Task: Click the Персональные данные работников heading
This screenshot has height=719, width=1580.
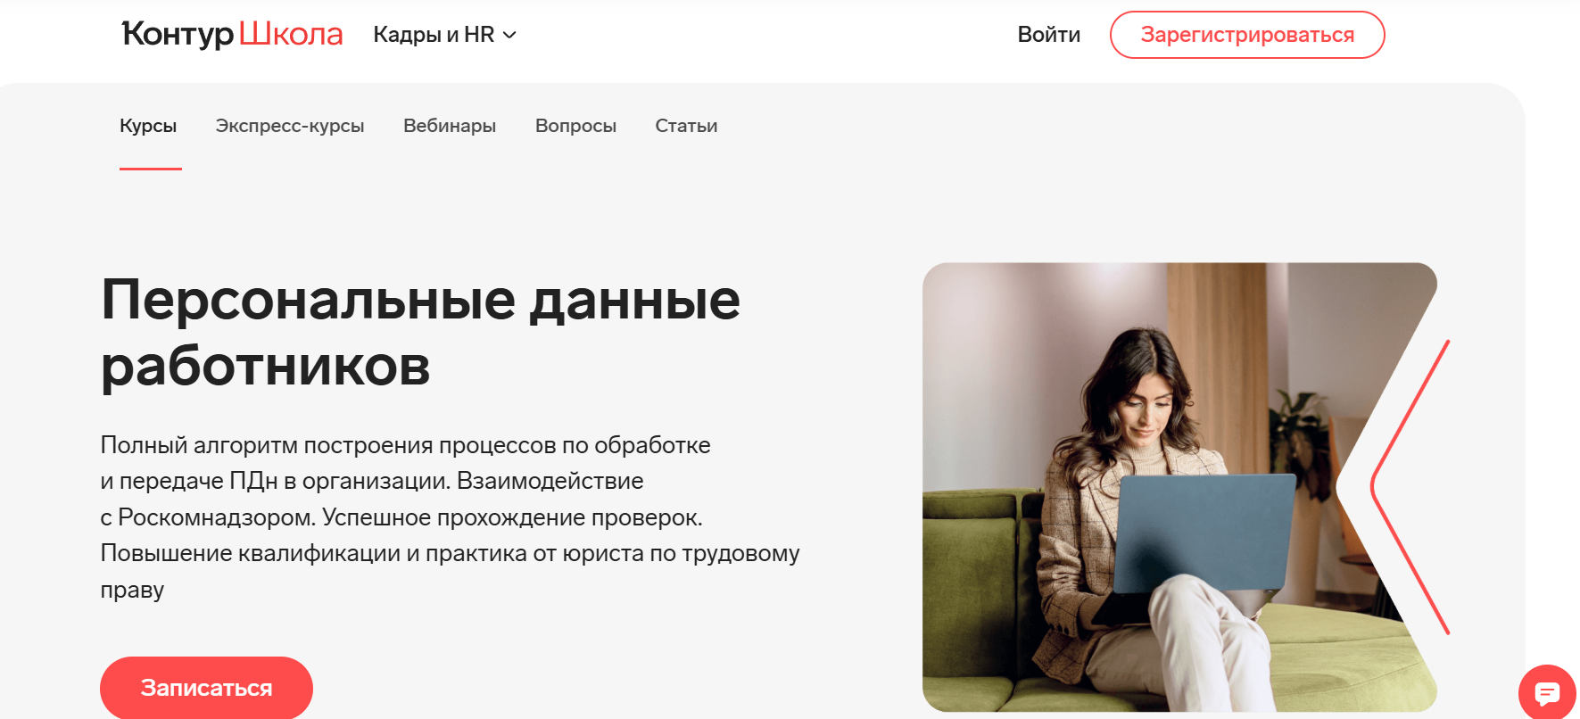Action: coord(420,332)
